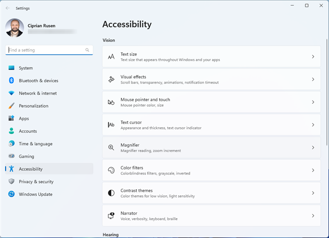Click the Find a setting search box

tap(49, 50)
